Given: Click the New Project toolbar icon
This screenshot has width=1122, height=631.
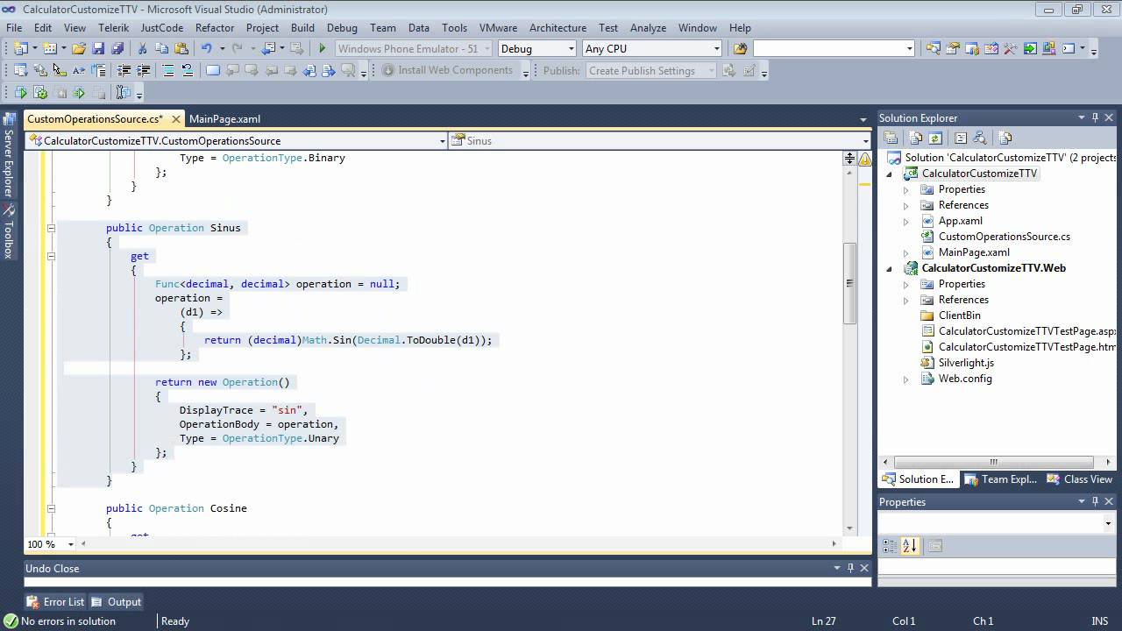Looking at the screenshot, I should [20, 49].
